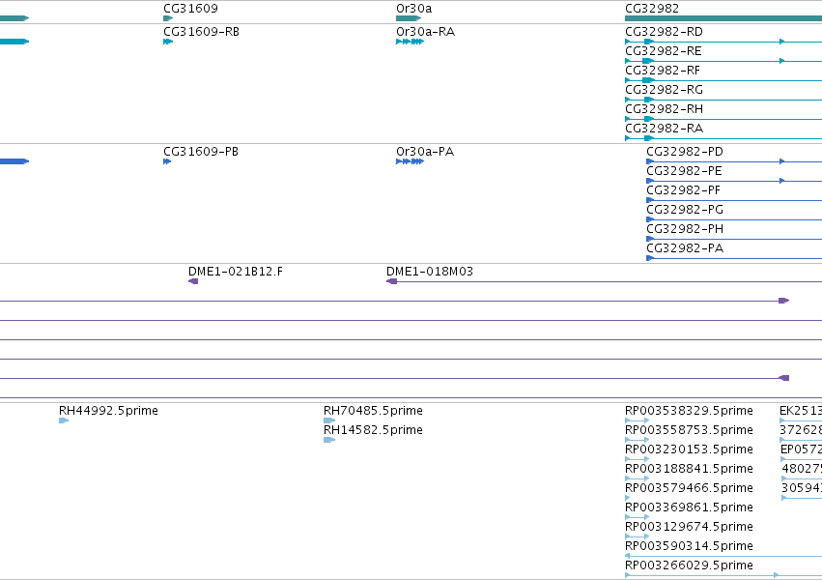The image size is (822, 580).
Task: Select EST RP003538329.5prime
Action: pyautogui.click(x=689, y=411)
